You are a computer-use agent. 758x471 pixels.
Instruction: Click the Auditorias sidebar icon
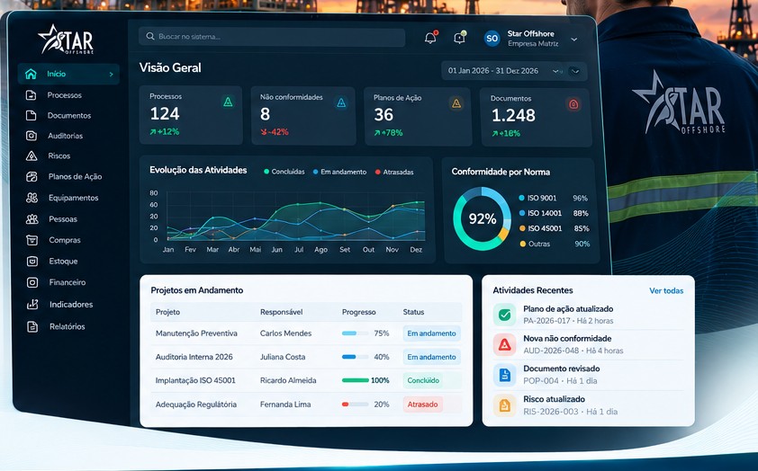pos(31,136)
